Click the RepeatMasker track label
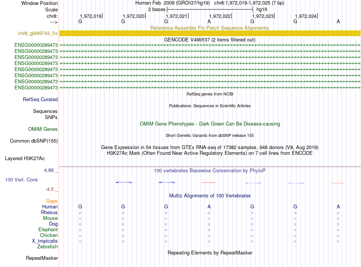 point(42,258)
